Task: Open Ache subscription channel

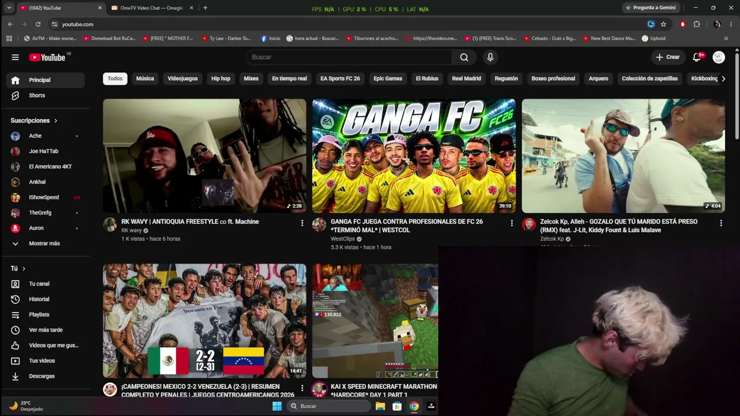Action: 45,136
